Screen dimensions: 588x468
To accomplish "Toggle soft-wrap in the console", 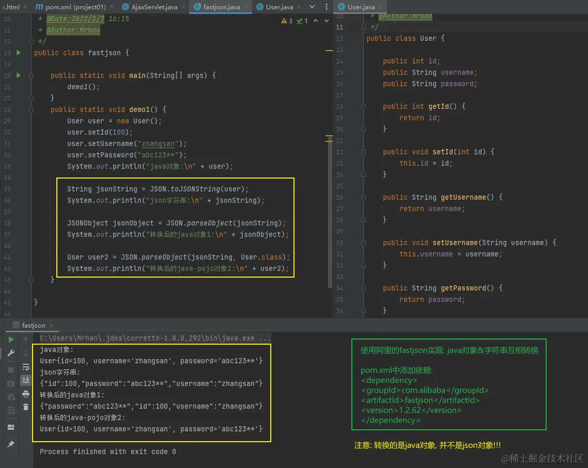I will click(25, 367).
